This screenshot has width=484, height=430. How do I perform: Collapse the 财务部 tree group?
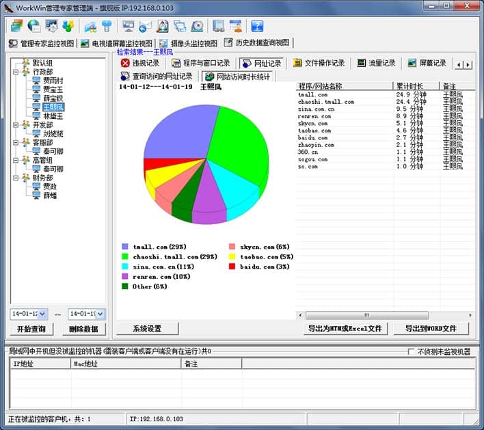tap(16, 178)
